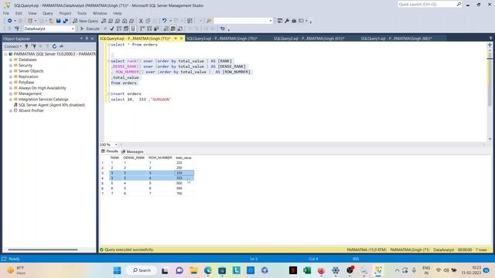The width and height of the screenshot is (495, 278).
Task: Open the Edit menu
Action: click(19, 13)
